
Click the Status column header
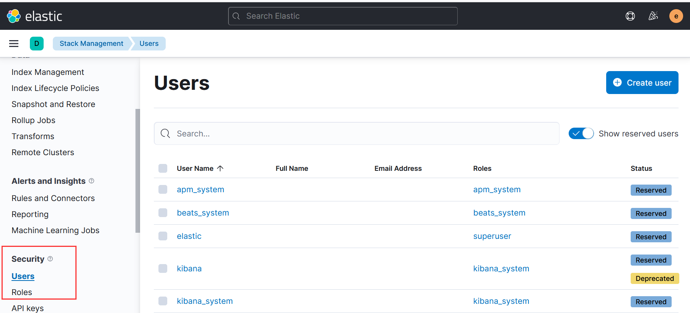[x=641, y=169]
